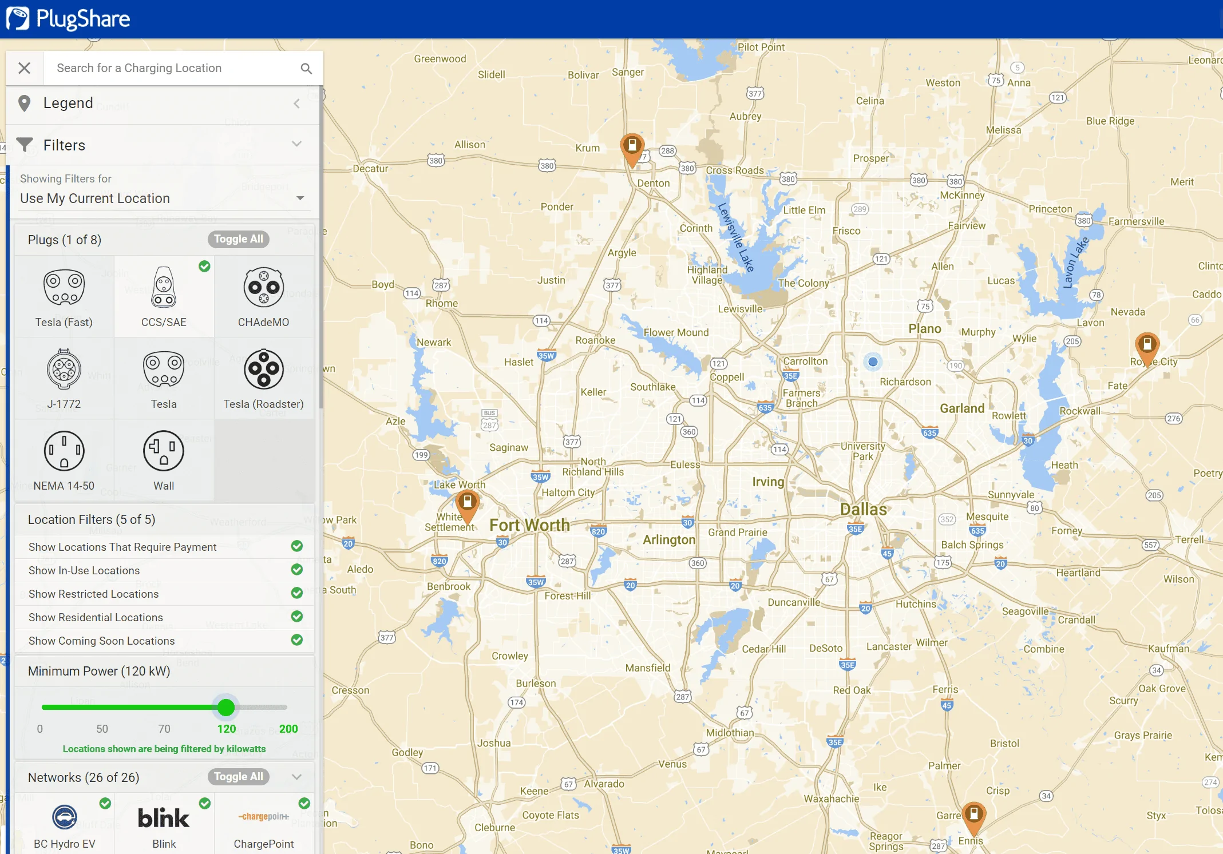This screenshot has width=1223, height=854.
Task: Open the charger pin near Denton
Action: tap(632, 150)
